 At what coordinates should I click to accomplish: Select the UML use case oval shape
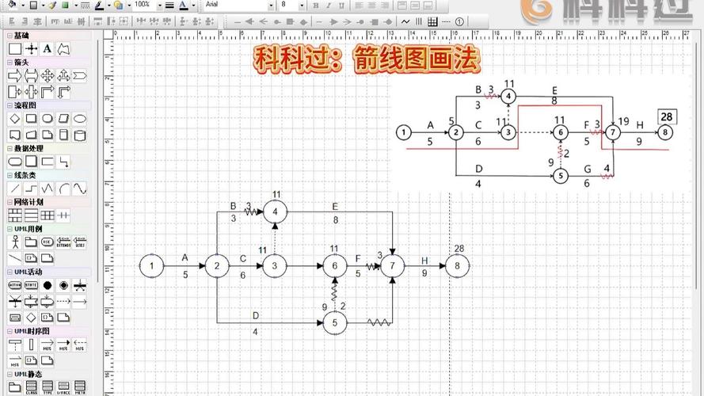click(48, 242)
